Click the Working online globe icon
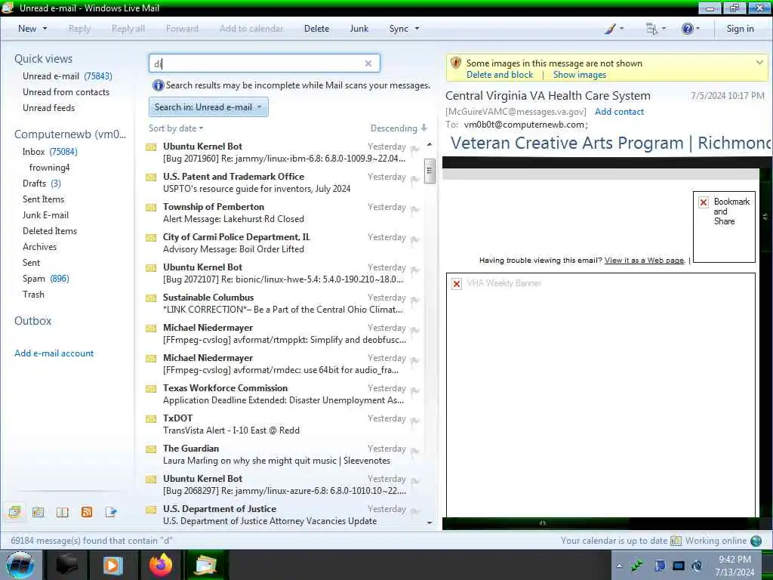The image size is (773, 580). [x=756, y=541]
